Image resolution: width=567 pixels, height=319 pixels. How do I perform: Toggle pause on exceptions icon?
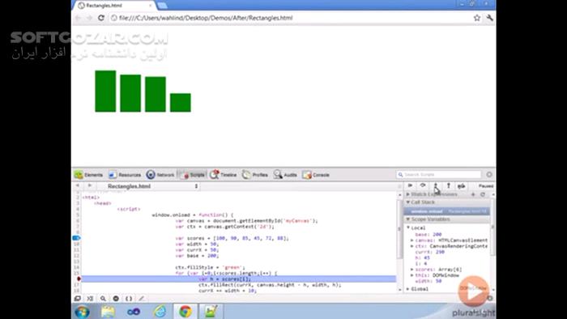pos(116,299)
